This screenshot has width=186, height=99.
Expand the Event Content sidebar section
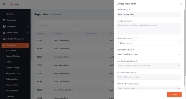coord(15,33)
